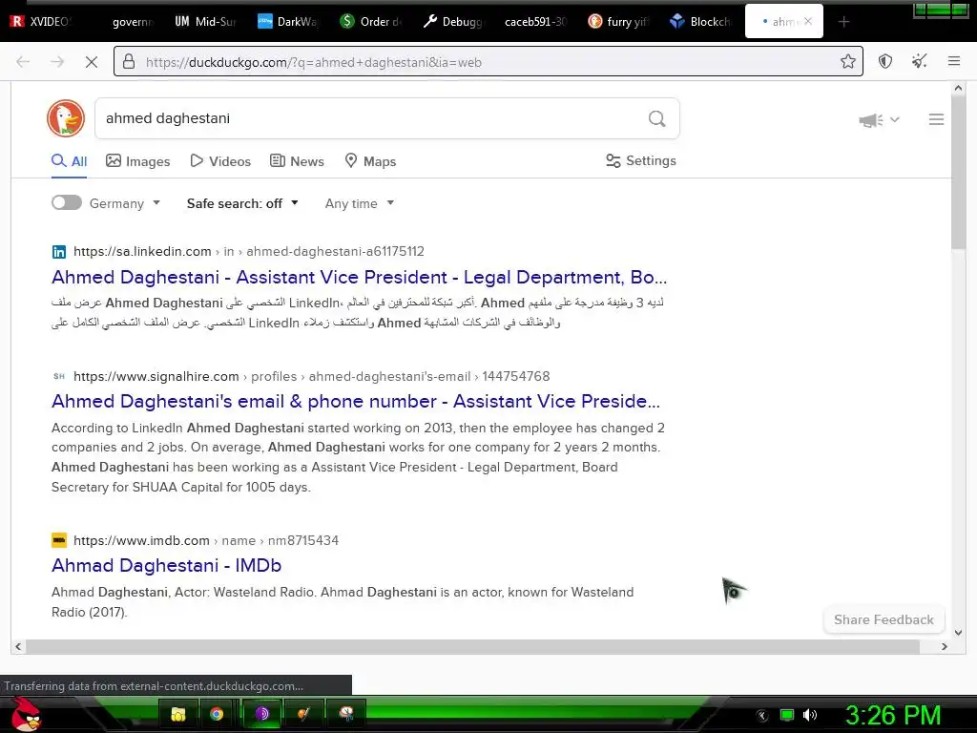
Task: Switch to the Mid-Sur browser tab
Action: click(206, 22)
